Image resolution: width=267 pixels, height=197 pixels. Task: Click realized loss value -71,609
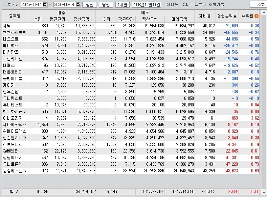pyautogui.click(x=231, y=26)
